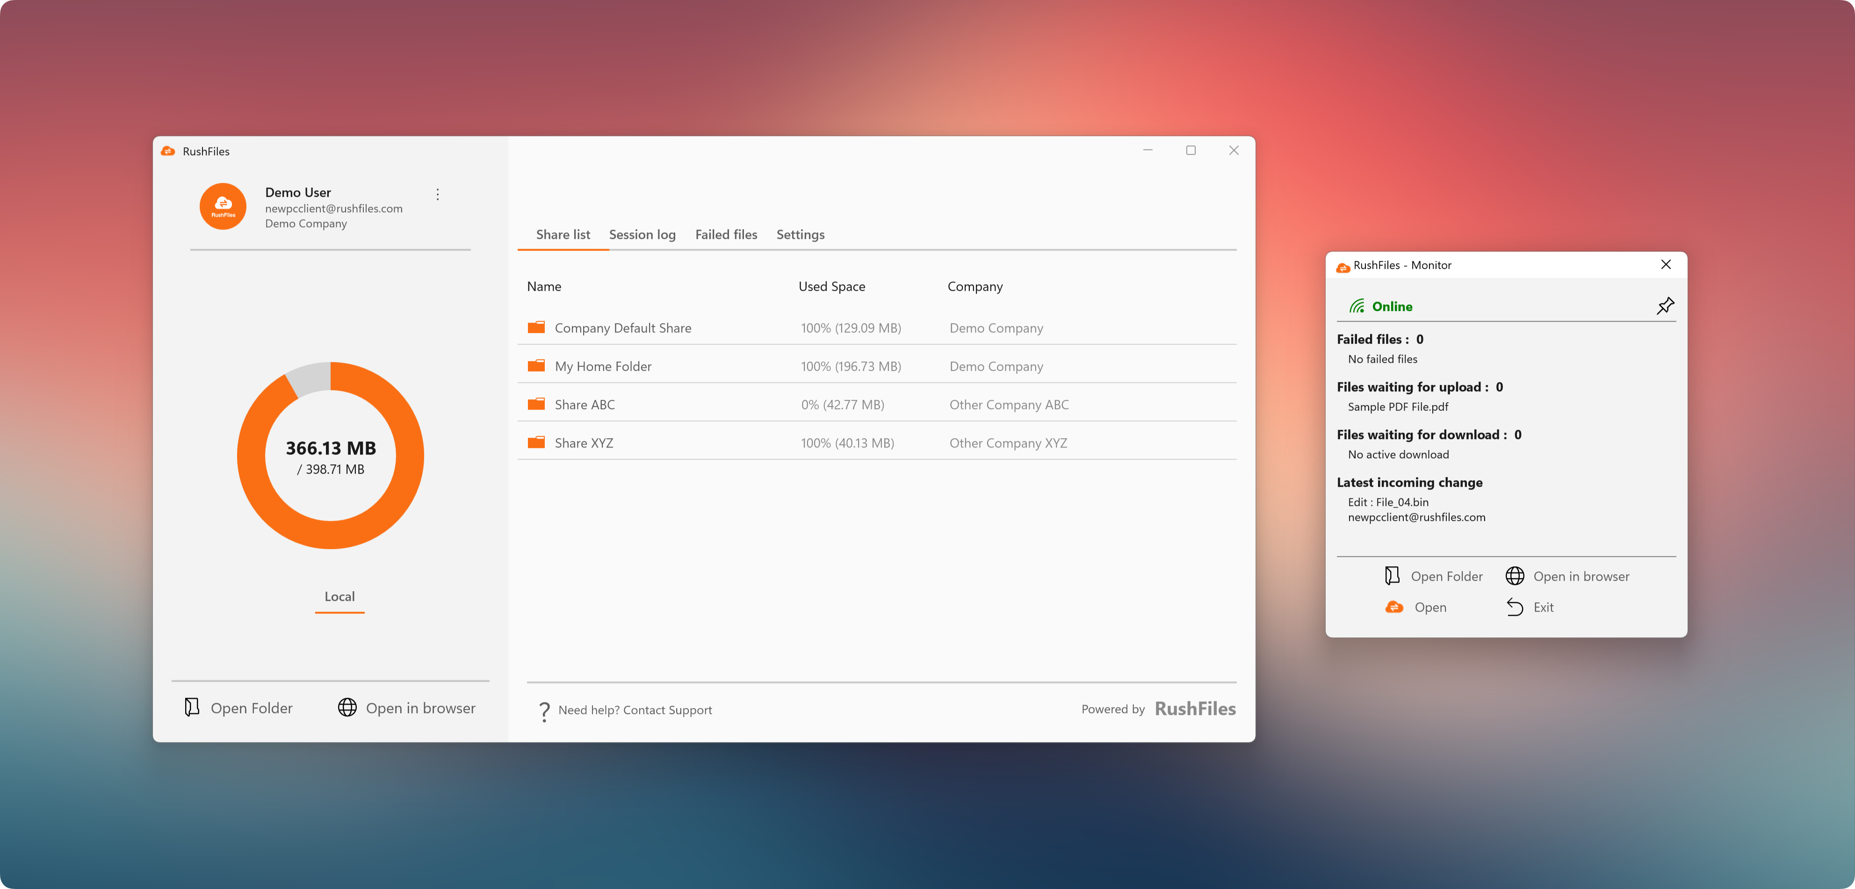Click the Open cloud icon in Monitor
This screenshot has height=889, width=1855.
pyautogui.click(x=1394, y=607)
